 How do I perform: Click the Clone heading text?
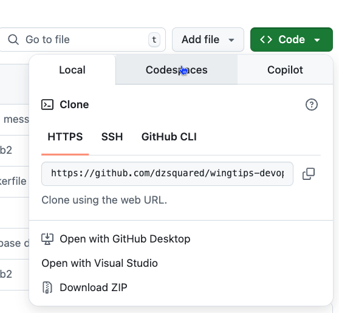pyautogui.click(x=74, y=105)
